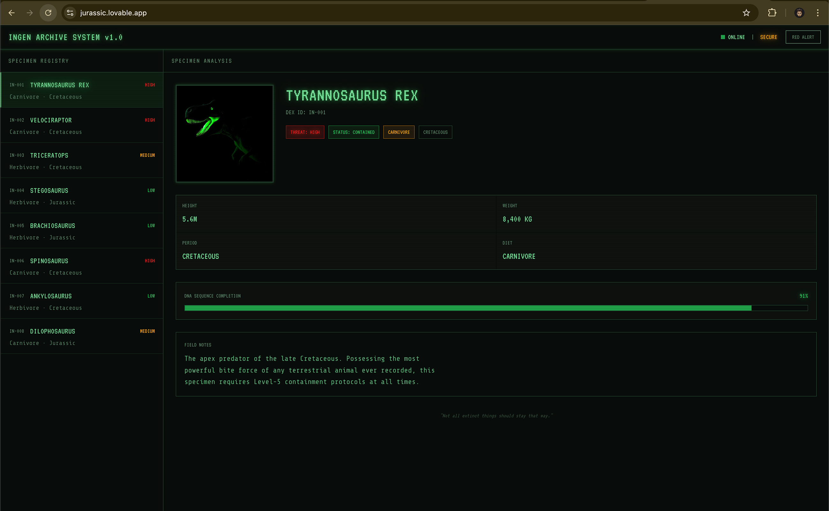Open site information icon in address bar
The width and height of the screenshot is (829, 511).
point(70,13)
